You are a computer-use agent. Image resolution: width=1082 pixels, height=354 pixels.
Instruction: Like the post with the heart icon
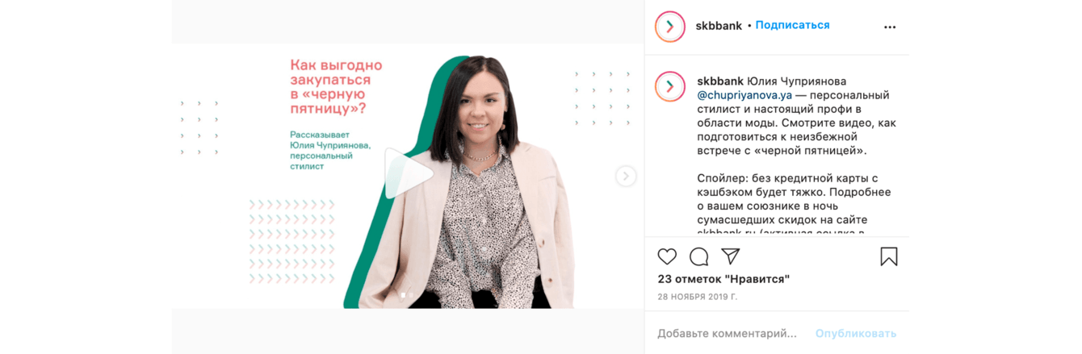pos(667,256)
